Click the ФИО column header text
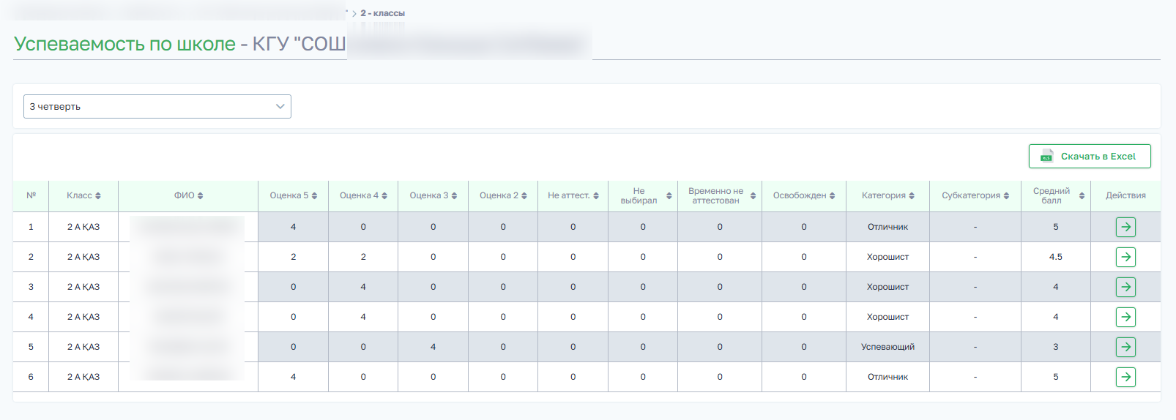 [x=184, y=195]
